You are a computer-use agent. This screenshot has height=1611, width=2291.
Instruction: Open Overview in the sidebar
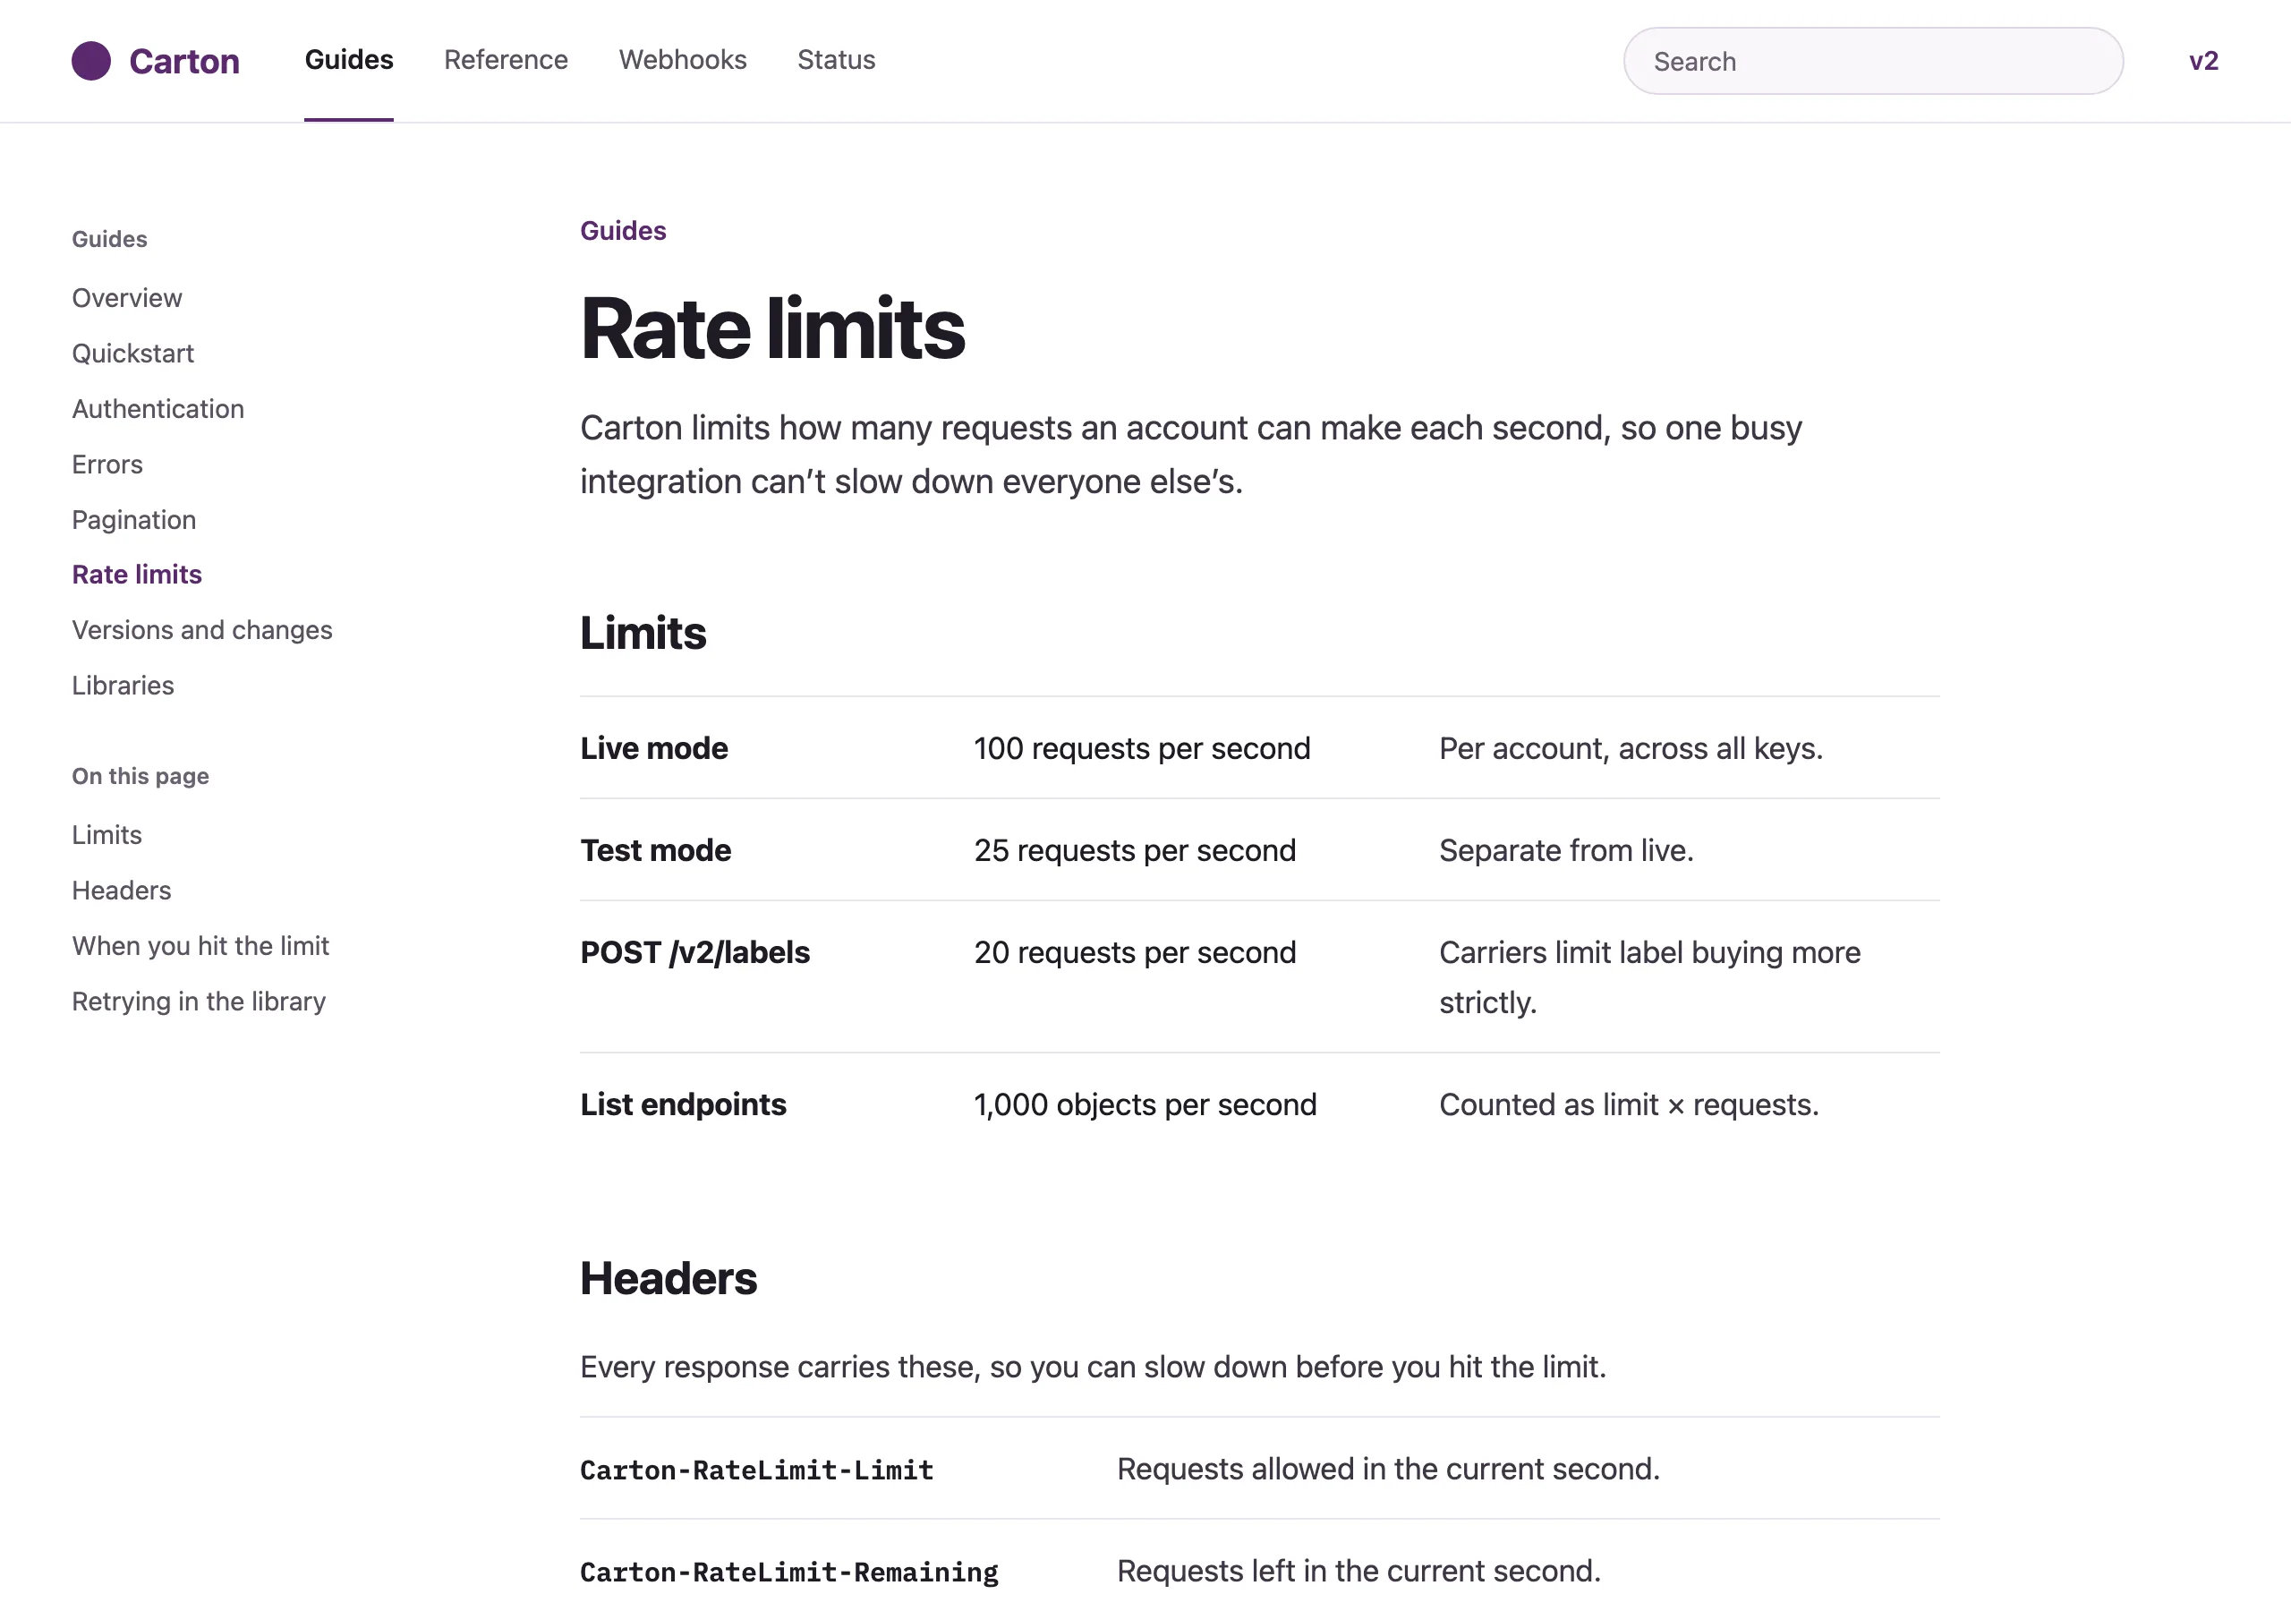coord(127,297)
